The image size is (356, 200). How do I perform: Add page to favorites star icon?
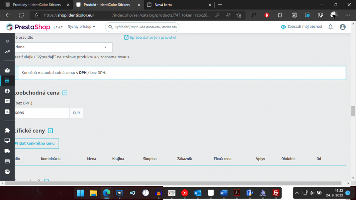point(239,15)
